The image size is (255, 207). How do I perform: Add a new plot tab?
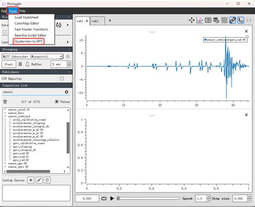(110, 20)
